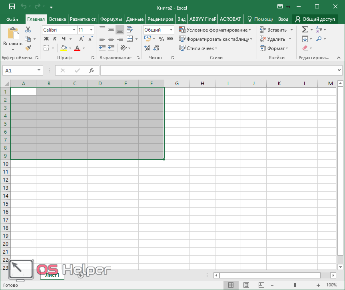Click the Increase Font Size icon

pos(82,39)
